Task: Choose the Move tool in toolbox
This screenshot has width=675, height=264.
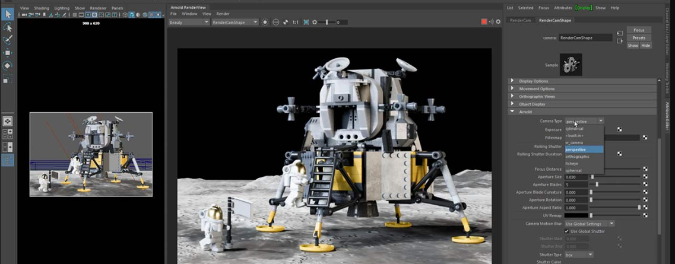Action: point(8,53)
